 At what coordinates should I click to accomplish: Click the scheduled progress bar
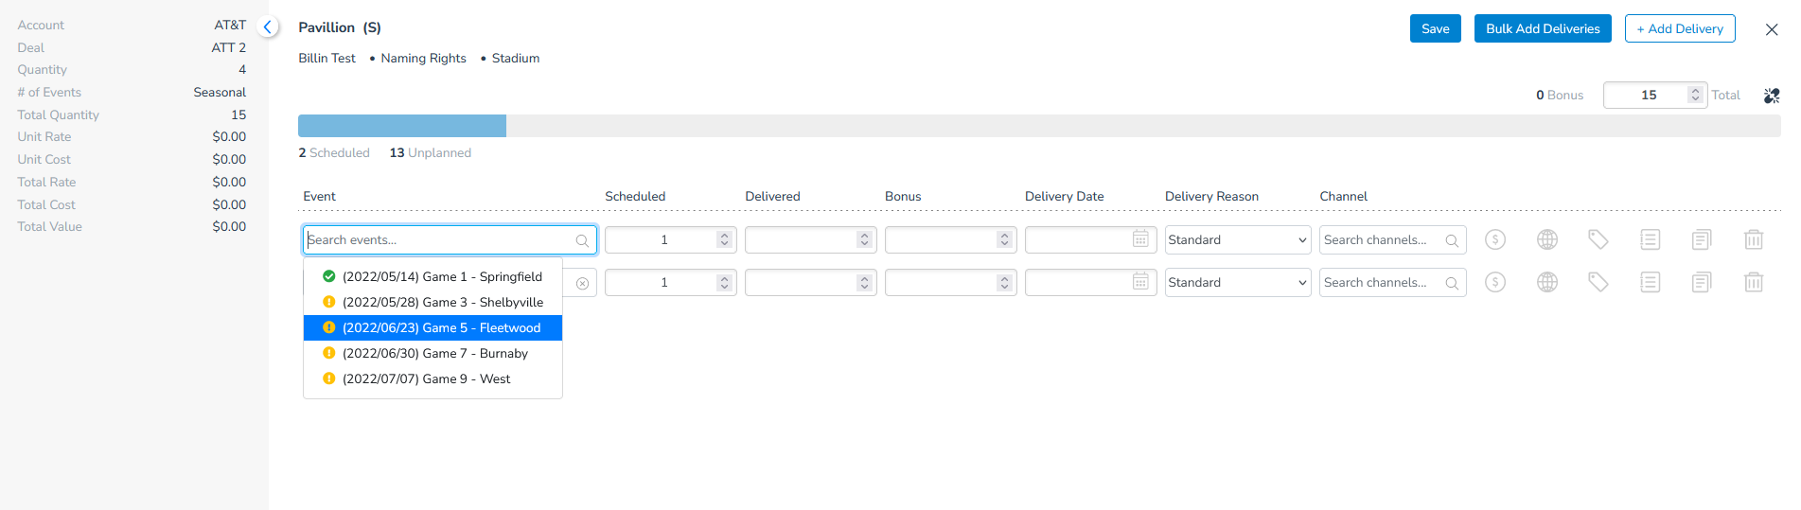(402, 126)
